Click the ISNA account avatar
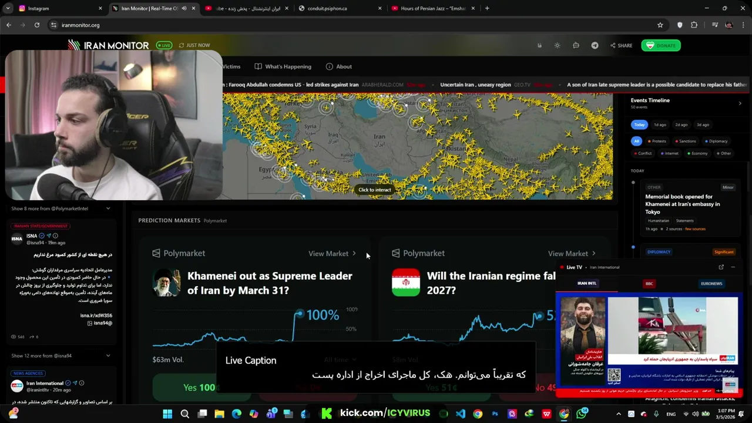Viewport: 752px width, 423px height. tap(17, 239)
